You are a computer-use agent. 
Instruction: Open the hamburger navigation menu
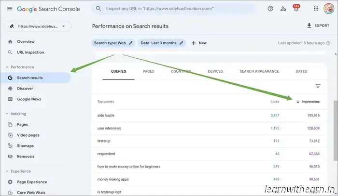tap(10, 9)
